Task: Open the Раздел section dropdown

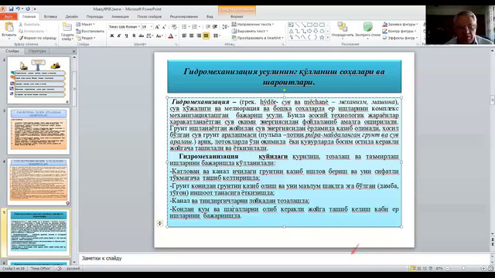Action: tap(86, 38)
